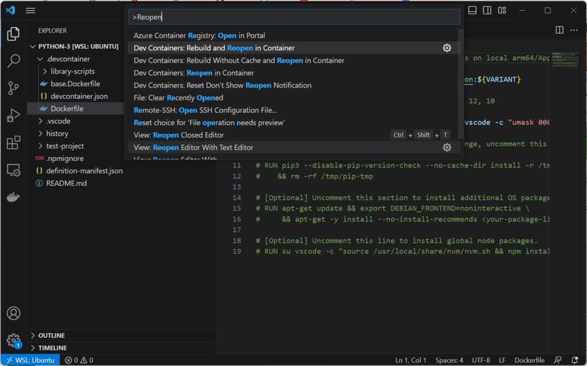Open the Docker view in activity bar
The image size is (587, 366).
tap(14, 197)
